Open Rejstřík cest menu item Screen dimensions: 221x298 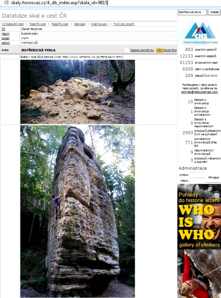[60, 24]
